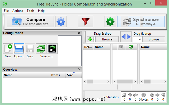Sort Overview by Items column
Image resolution: width=169 pixels, height=105 pixels.
point(58,75)
